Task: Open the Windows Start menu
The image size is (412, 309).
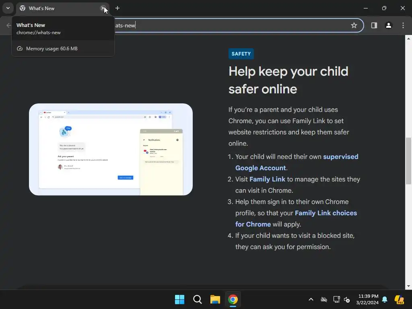Action: pos(180,299)
